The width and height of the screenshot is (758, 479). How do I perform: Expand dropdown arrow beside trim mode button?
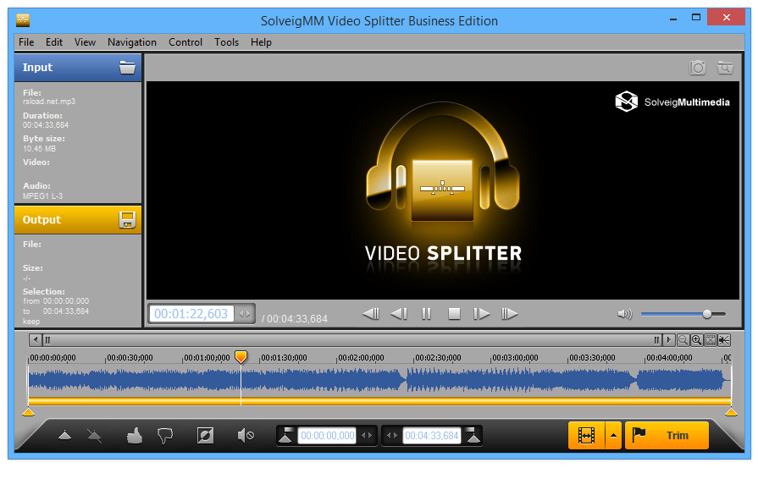tap(613, 436)
